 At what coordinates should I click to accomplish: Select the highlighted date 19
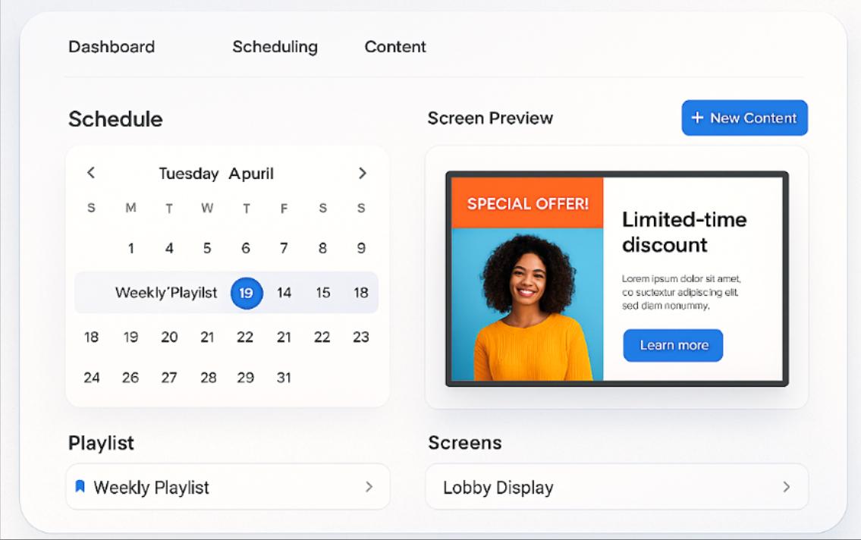click(247, 293)
